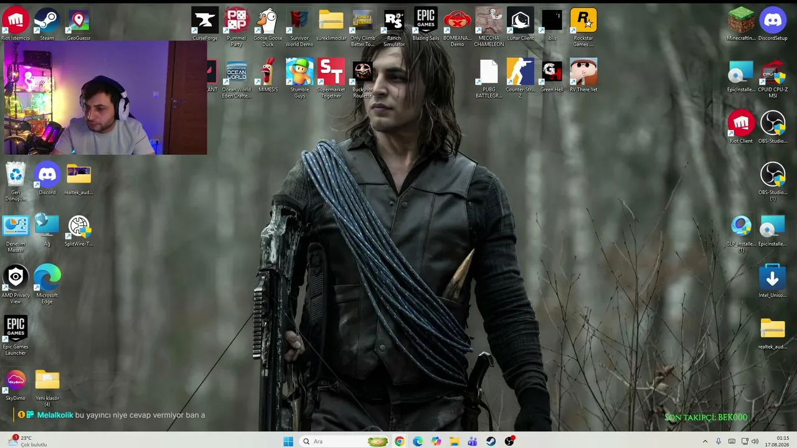797x448 pixels.
Task: Click the MECCHA CHAMELEON icon
Action: click(x=489, y=27)
